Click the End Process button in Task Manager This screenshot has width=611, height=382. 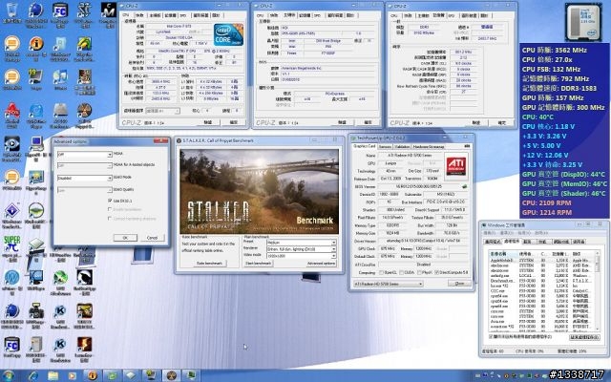coord(584,337)
